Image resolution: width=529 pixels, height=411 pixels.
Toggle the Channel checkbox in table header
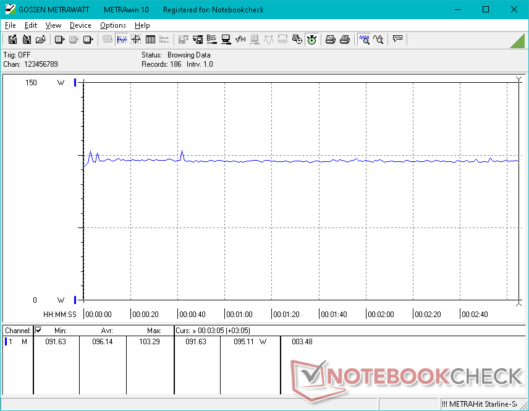tap(38, 330)
